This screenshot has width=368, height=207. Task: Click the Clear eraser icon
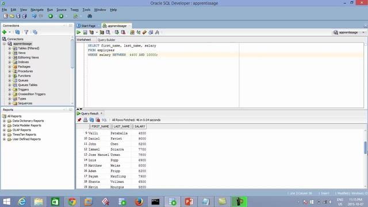coord(144,32)
